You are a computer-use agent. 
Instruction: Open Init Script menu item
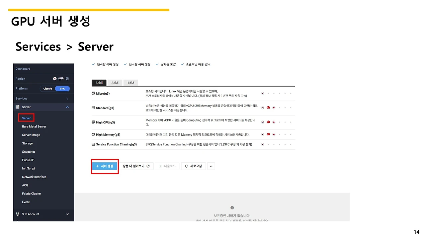coord(29,169)
